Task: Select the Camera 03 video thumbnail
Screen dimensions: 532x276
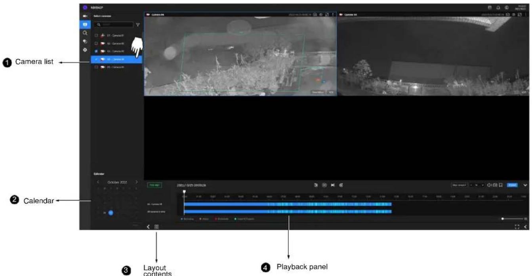Action: 434,57
